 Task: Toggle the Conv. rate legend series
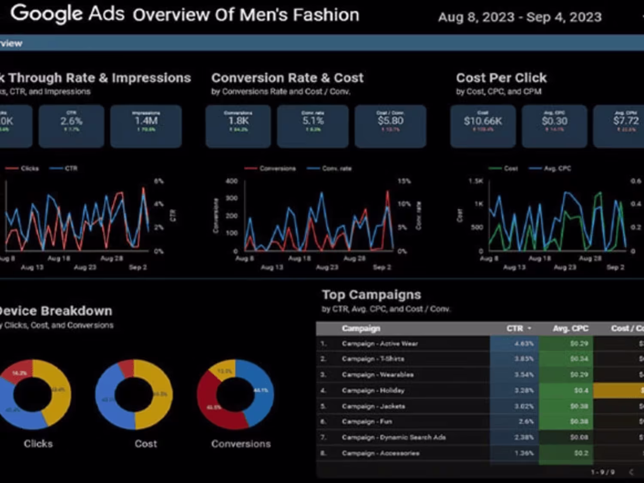click(329, 168)
